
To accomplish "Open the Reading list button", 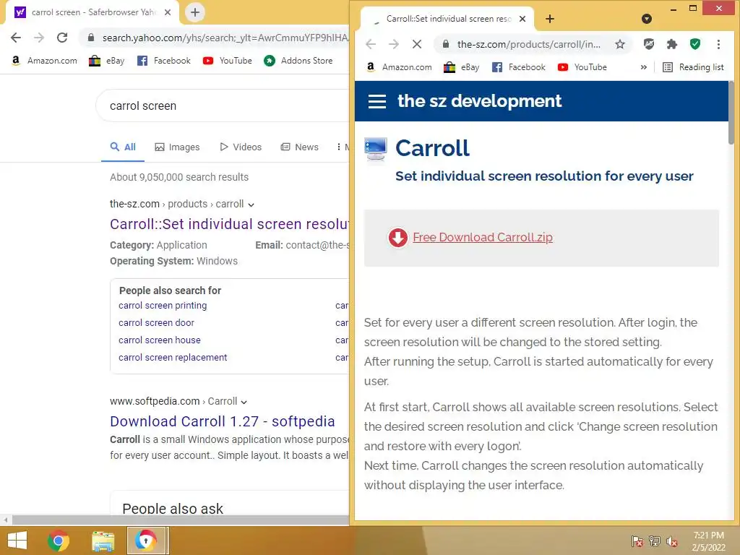I will 693,67.
